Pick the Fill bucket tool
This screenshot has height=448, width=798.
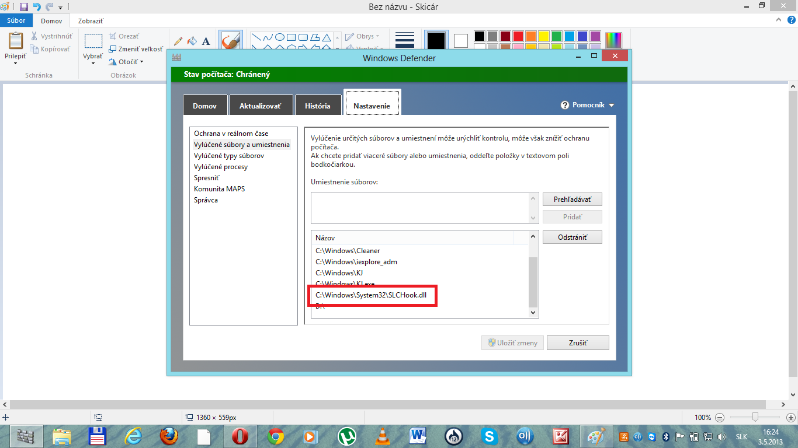192,41
